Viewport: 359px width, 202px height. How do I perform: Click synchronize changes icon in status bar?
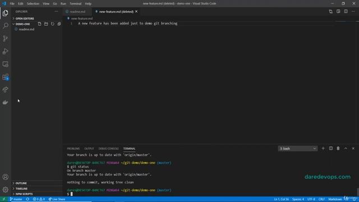[x=27, y=199]
